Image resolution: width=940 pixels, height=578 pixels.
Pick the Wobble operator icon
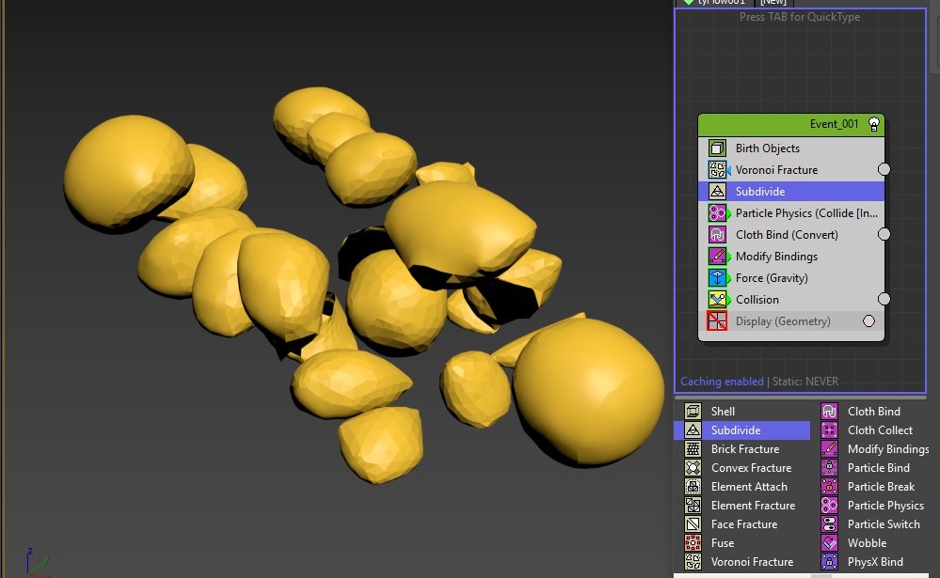[830, 543]
